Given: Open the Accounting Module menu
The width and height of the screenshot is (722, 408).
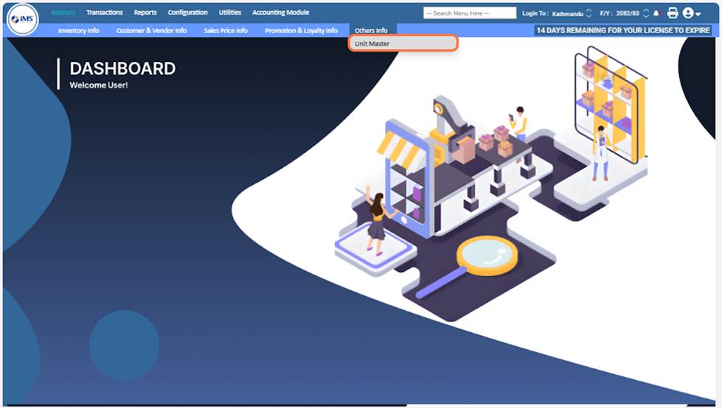Looking at the screenshot, I should click(280, 13).
